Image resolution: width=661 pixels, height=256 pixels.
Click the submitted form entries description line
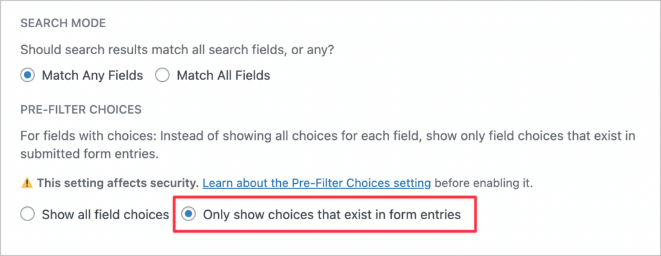[x=89, y=154]
